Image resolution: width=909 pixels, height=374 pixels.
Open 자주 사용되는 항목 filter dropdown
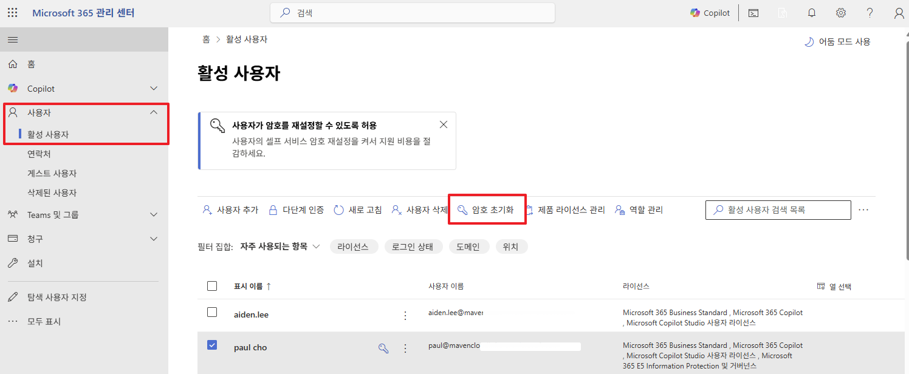coord(280,246)
